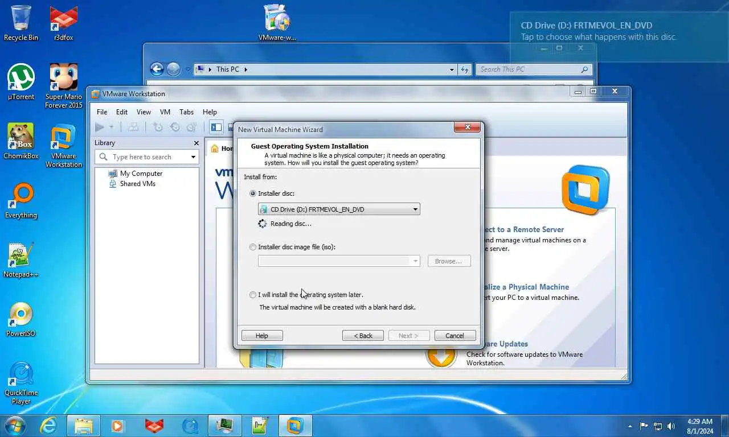Open the disc image file path dropdown
The image size is (729, 437).
click(415, 261)
